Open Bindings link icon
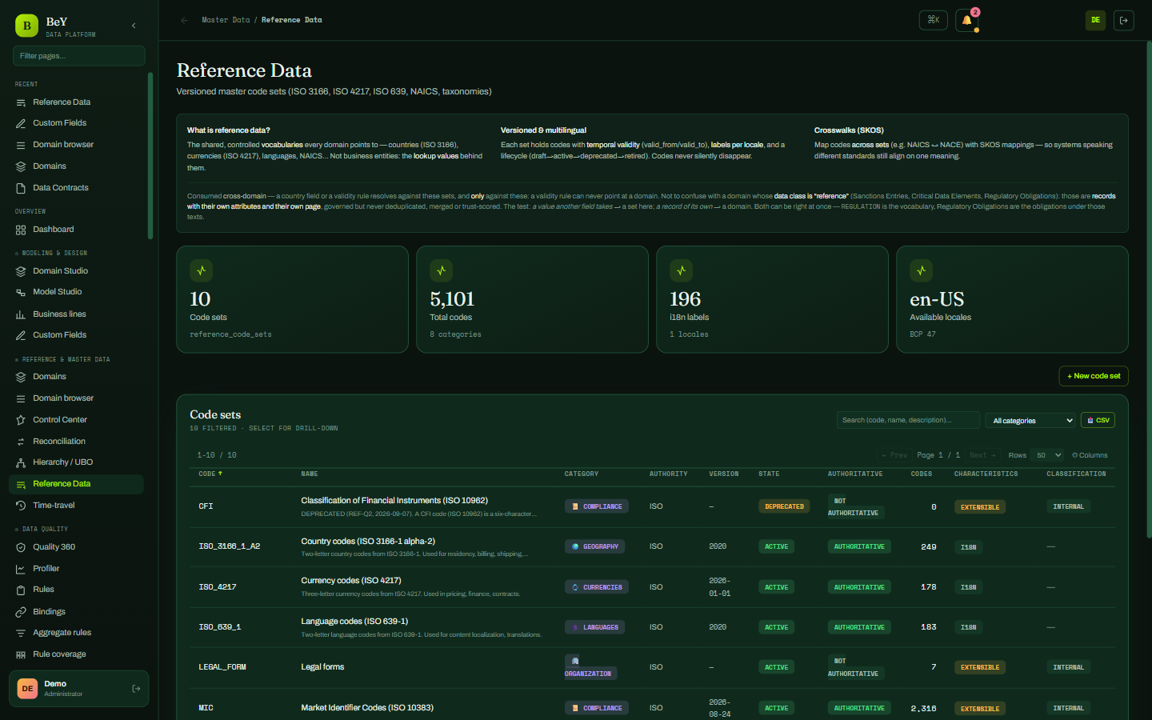 pos(21,612)
